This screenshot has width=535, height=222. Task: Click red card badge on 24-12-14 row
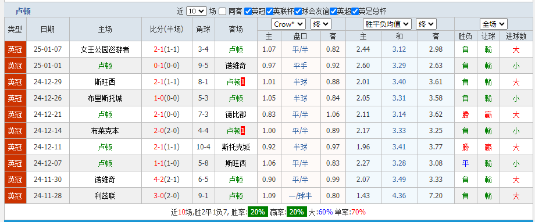pos(242,131)
